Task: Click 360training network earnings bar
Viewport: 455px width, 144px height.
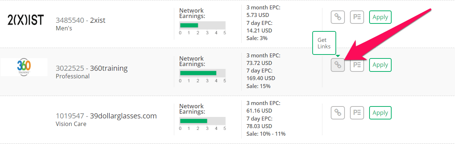Action: coord(203,73)
